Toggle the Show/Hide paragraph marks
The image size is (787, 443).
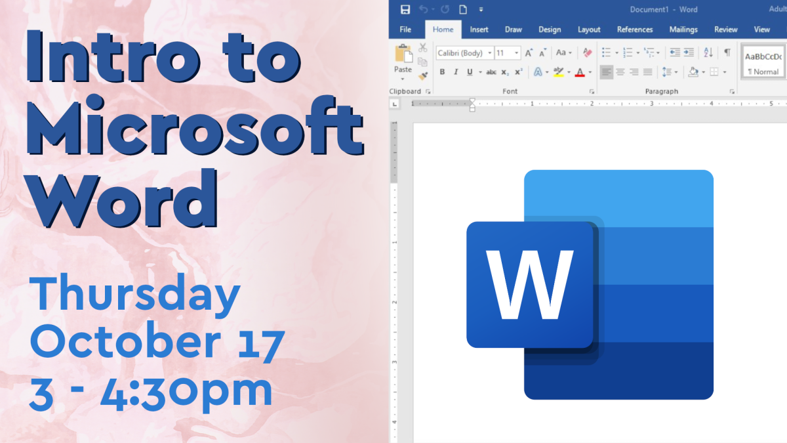727,51
